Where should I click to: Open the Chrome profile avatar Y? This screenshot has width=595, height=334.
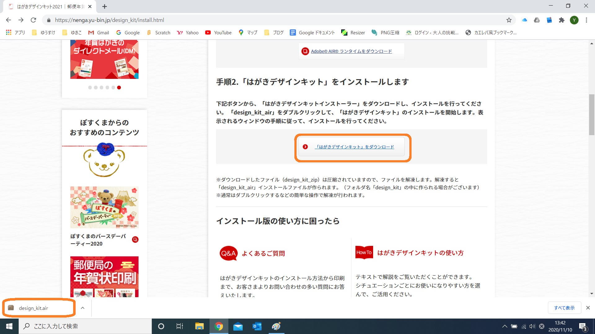(x=574, y=20)
